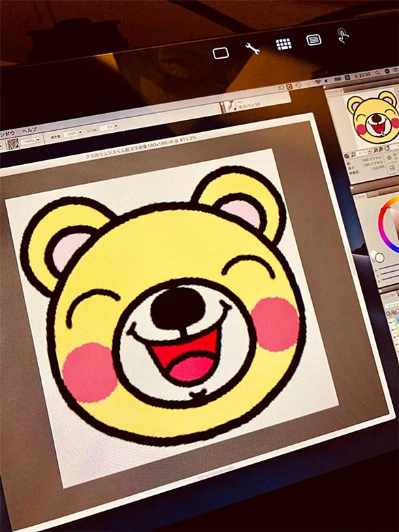The image size is (399, 532).
Task: Click the dark square icon beside the Time Machine icon
Action: 289,87
